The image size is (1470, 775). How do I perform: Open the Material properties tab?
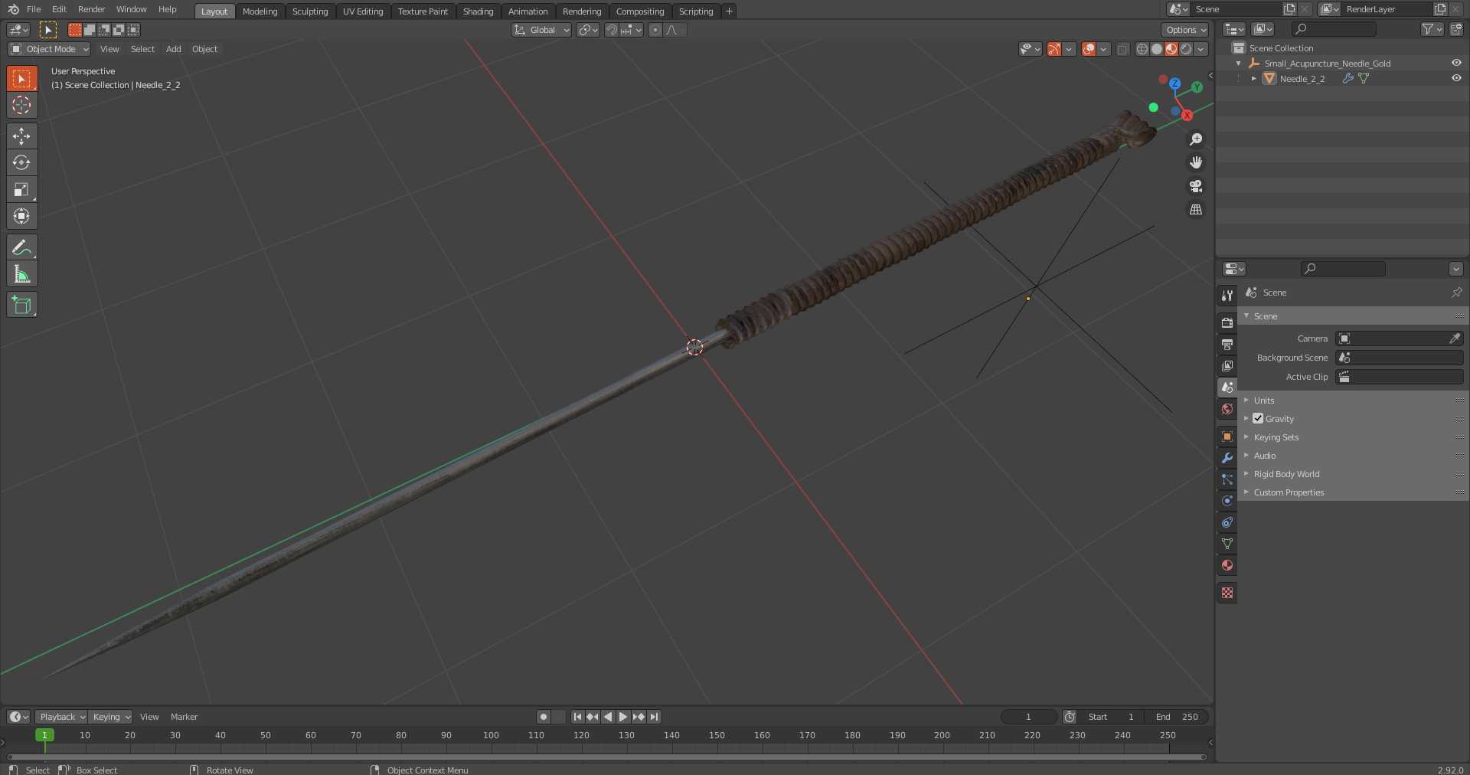tap(1227, 565)
